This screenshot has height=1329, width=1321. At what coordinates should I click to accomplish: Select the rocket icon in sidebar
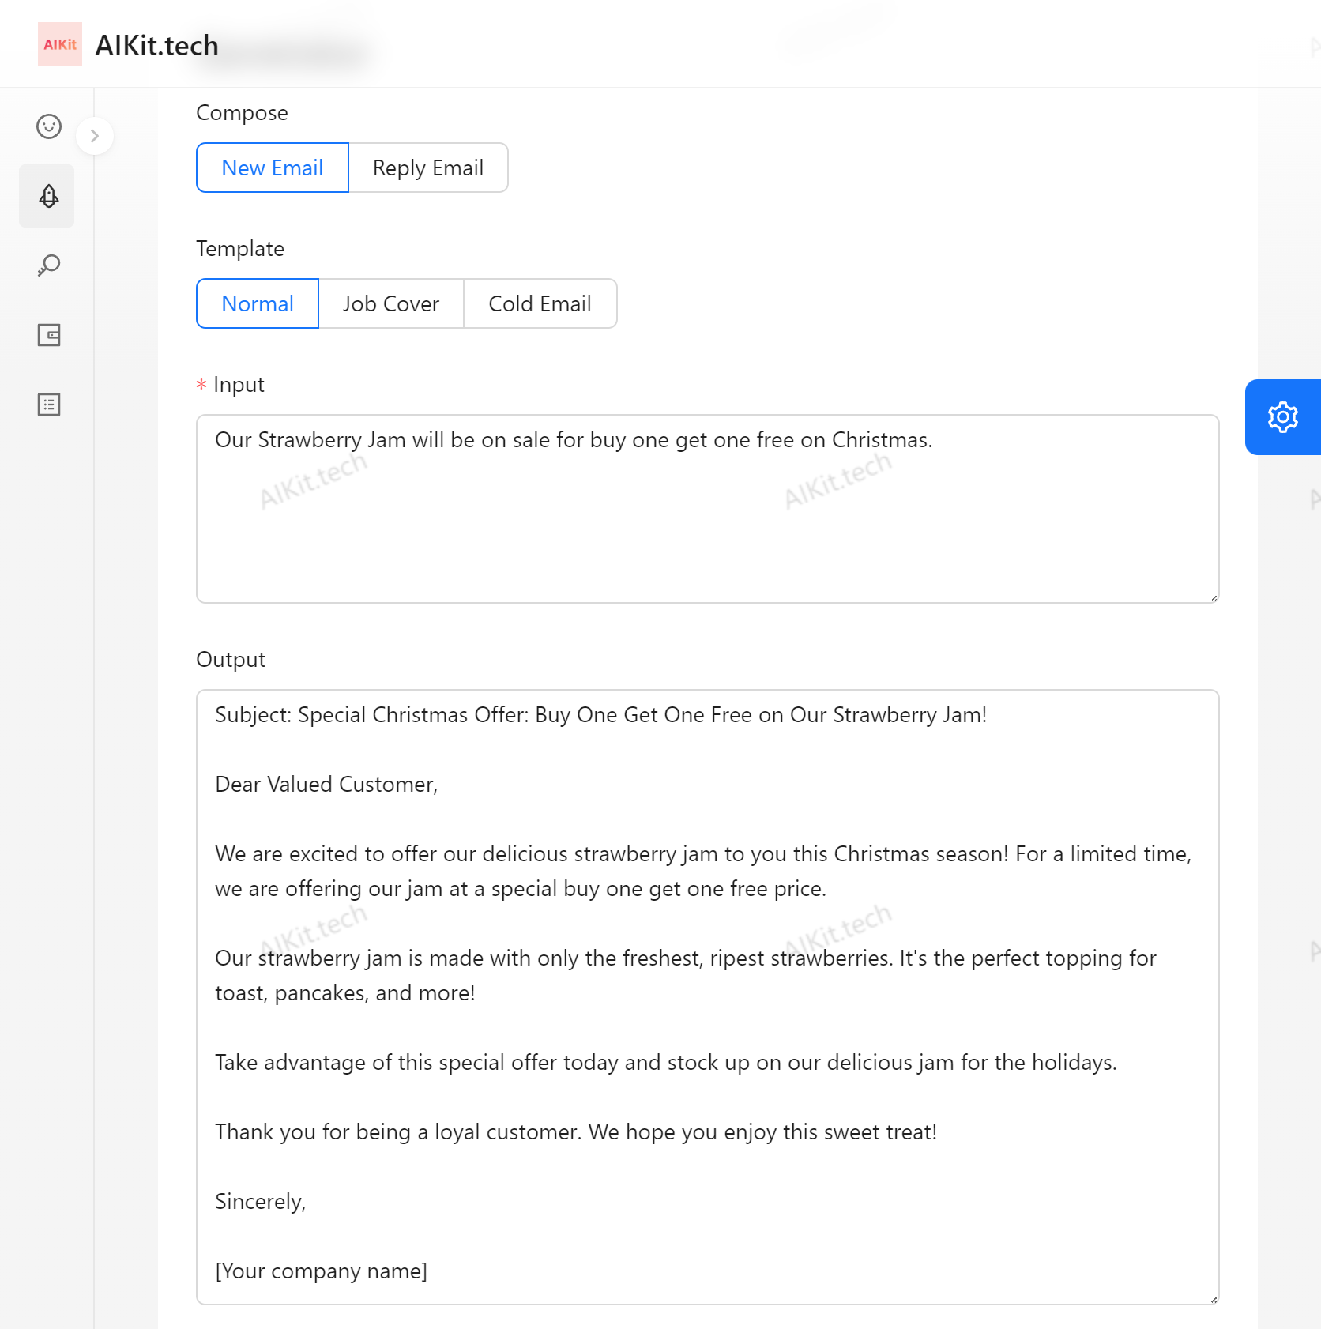tap(48, 196)
